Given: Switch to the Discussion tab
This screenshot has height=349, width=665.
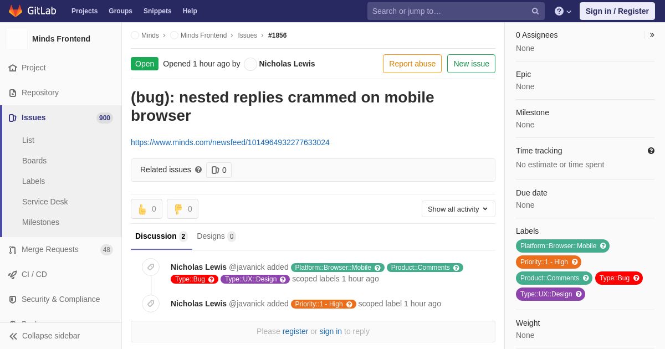Looking at the screenshot, I should point(161,236).
